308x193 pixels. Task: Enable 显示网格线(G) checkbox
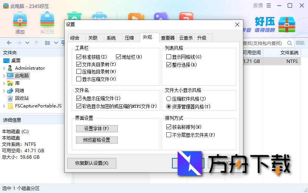169,57
